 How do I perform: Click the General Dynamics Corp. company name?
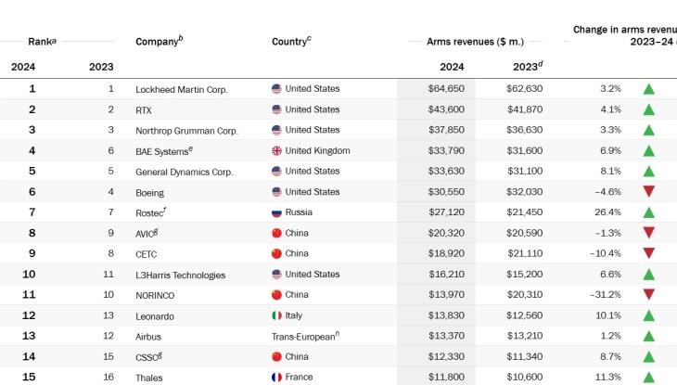tap(184, 172)
